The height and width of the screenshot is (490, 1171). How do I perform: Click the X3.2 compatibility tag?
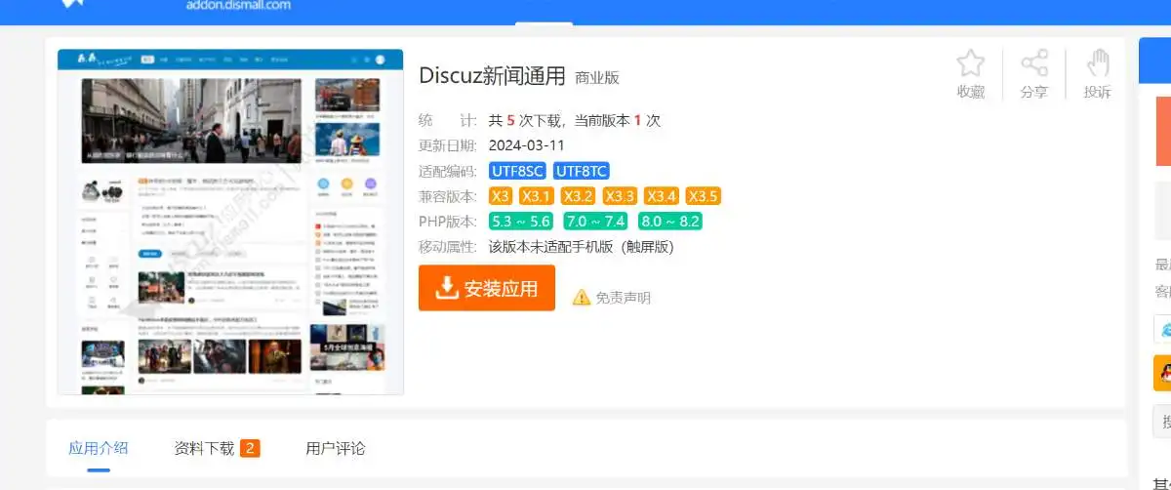pos(579,196)
